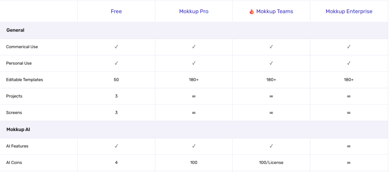Click the infinity symbol for Enterprise AI Coins
Screen dimensions: 390x172
pyautogui.click(x=349, y=163)
